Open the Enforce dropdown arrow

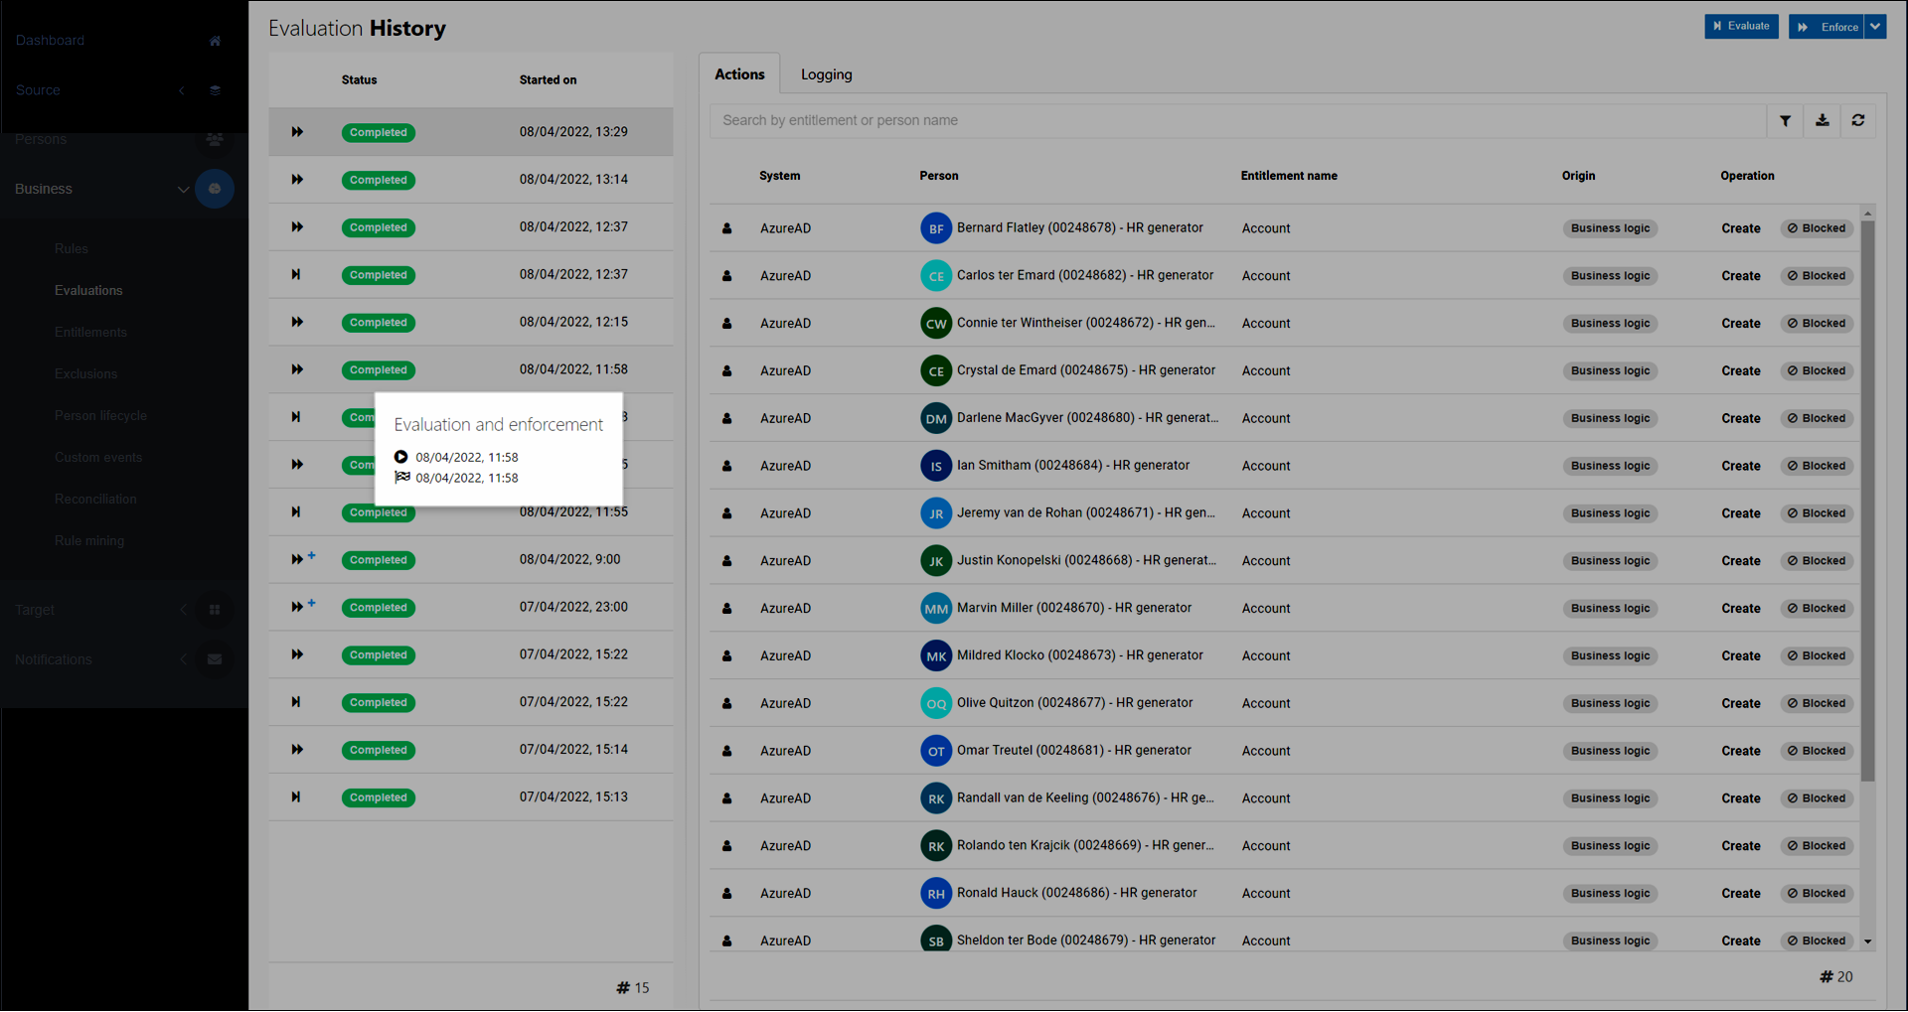click(1874, 27)
